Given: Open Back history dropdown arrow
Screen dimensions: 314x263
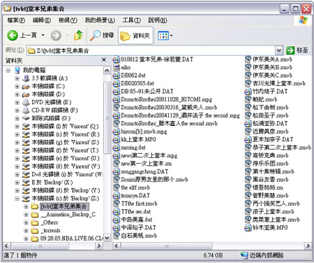Looking at the screenshot, I should point(43,36).
